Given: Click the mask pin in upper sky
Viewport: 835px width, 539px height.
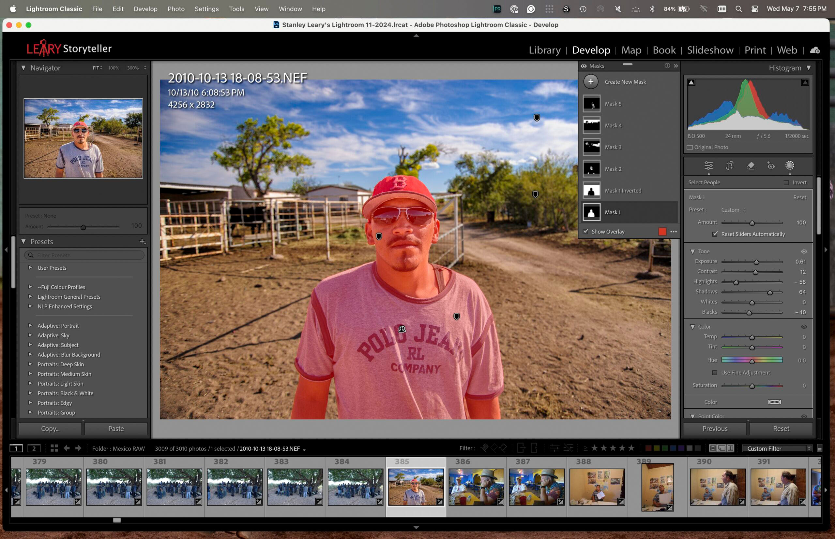Looking at the screenshot, I should [537, 118].
